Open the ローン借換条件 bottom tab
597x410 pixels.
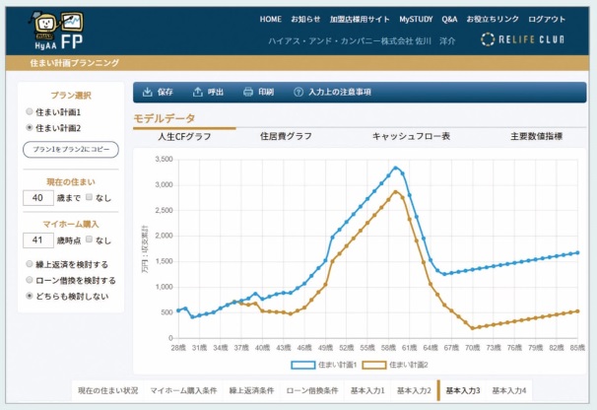coord(312,391)
